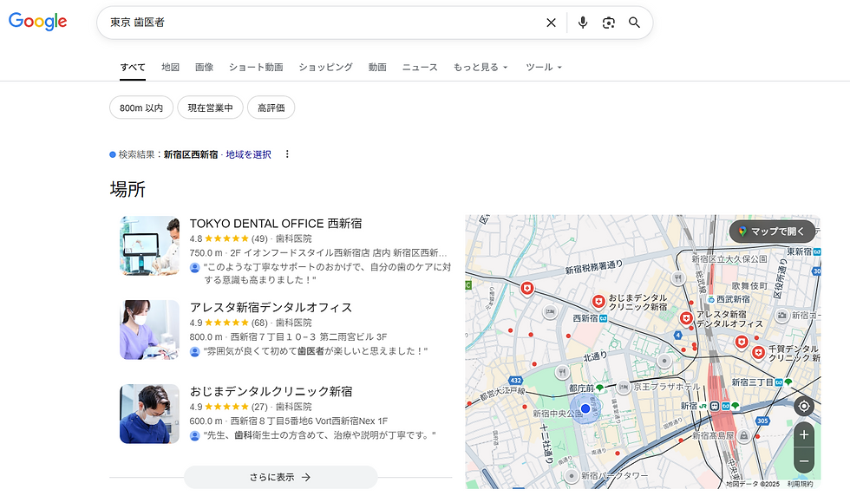Viewport: 850px width, 496px height.
Task: Click the map my-location target icon
Action: pos(804,406)
